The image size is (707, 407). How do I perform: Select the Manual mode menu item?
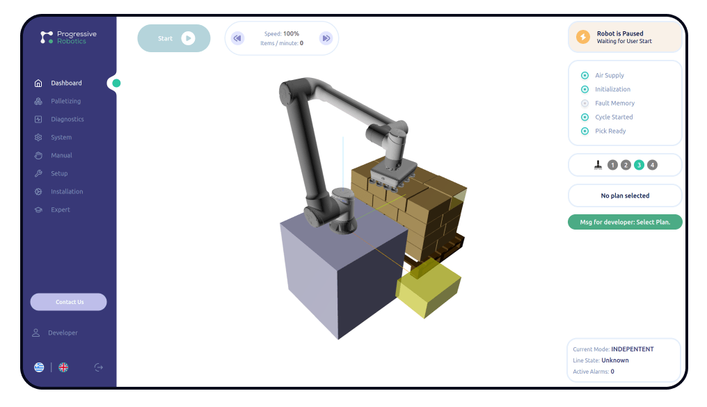[x=61, y=156]
